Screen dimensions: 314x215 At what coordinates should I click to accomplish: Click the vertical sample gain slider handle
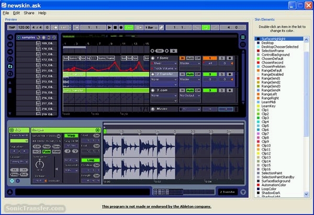[57, 169]
